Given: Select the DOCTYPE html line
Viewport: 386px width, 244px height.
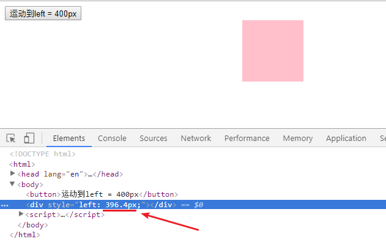Looking at the screenshot, I should (x=43, y=154).
